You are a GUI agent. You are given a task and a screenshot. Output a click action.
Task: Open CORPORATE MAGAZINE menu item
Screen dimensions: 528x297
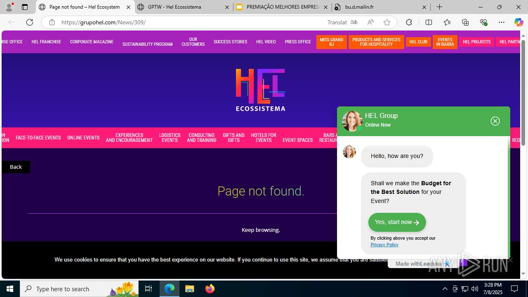pos(92,42)
